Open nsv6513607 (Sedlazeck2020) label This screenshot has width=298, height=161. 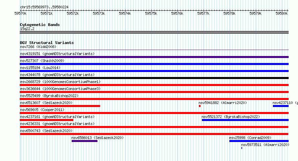click(x=46, y=103)
